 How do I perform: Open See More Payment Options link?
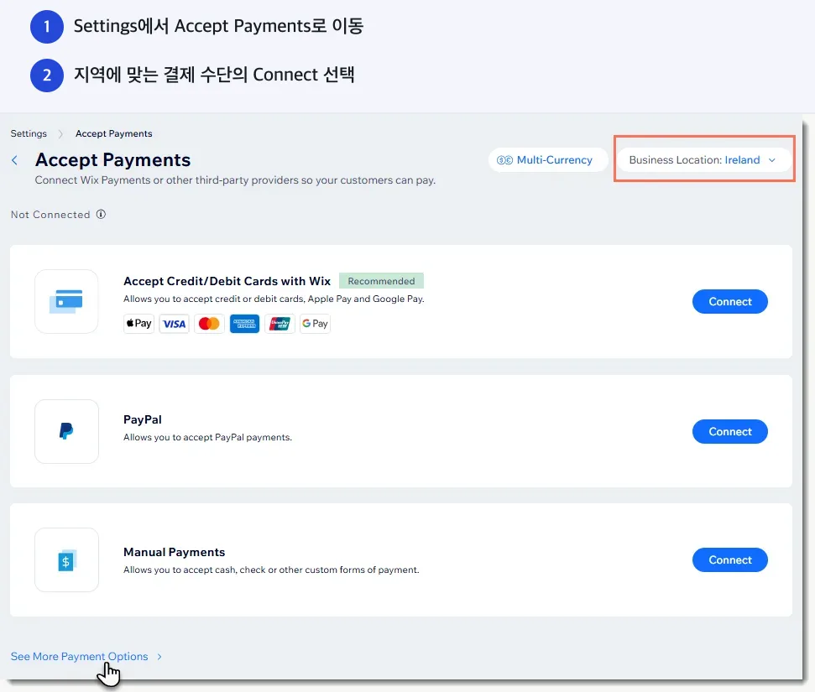[x=80, y=656]
